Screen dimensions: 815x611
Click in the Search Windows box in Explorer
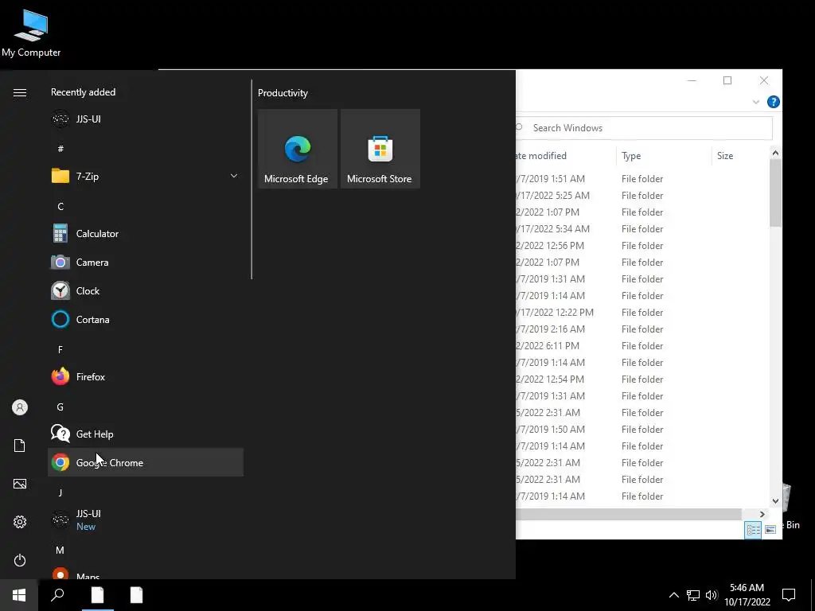coord(645,128)
